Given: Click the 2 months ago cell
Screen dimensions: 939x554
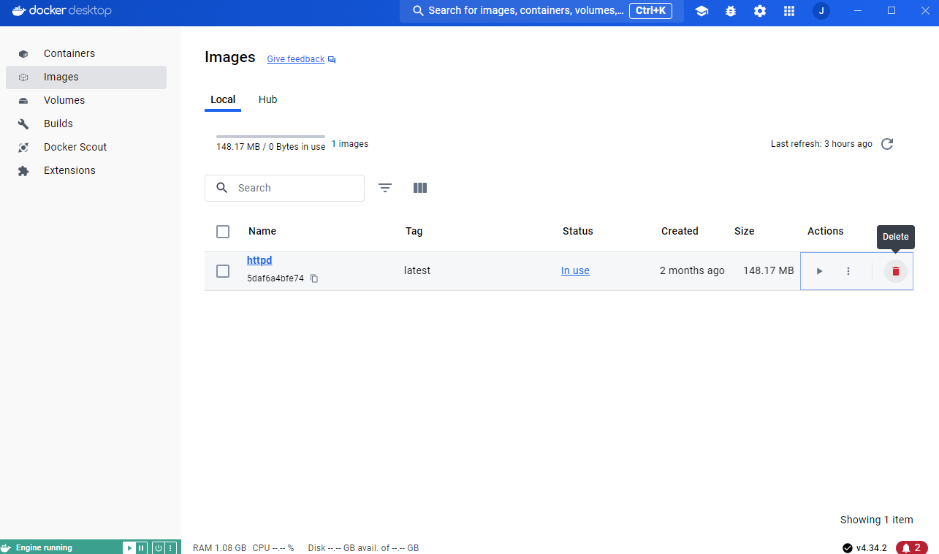Looking at the screenshot, I should (692, 270).
